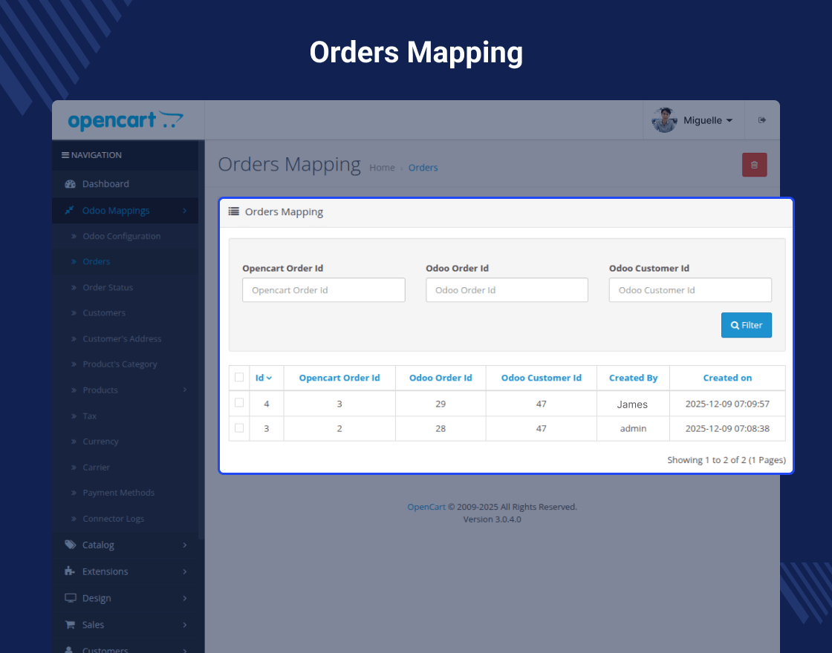
Task: Open Customers under Odoo Mappings
Action: pos(104,312)
